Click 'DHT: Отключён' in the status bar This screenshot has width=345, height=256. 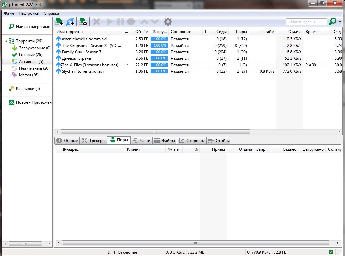point(122,252)
